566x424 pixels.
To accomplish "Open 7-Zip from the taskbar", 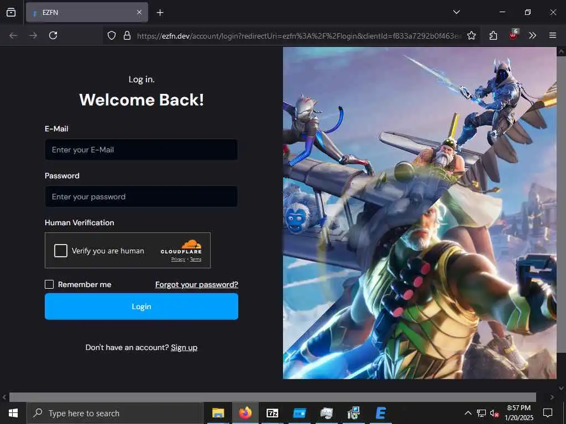I will click(x=272, y=413).
